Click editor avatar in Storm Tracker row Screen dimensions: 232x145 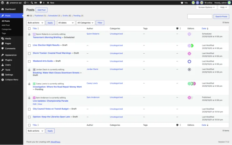tap(189, 54)
